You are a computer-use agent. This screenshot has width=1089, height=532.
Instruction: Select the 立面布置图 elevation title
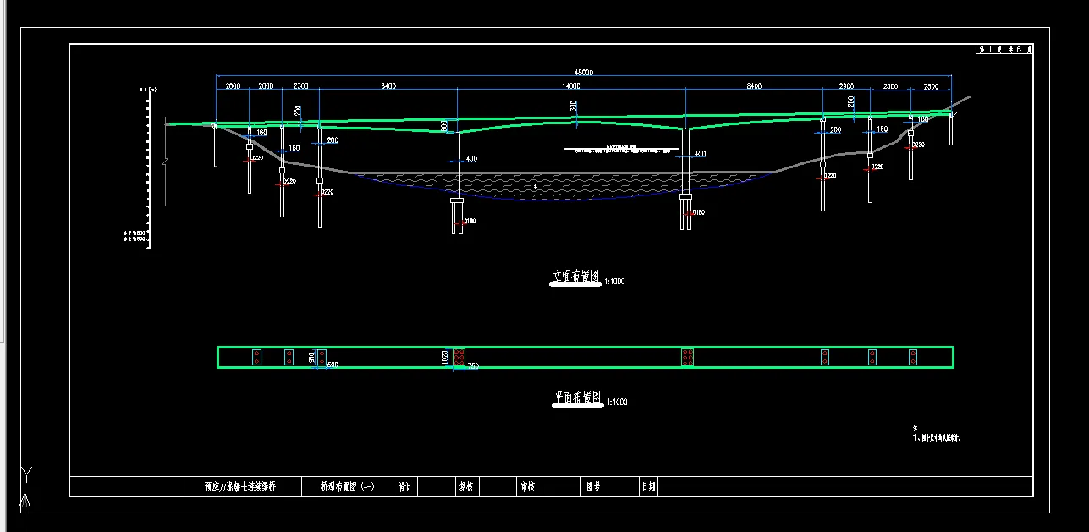click(576, 277)
